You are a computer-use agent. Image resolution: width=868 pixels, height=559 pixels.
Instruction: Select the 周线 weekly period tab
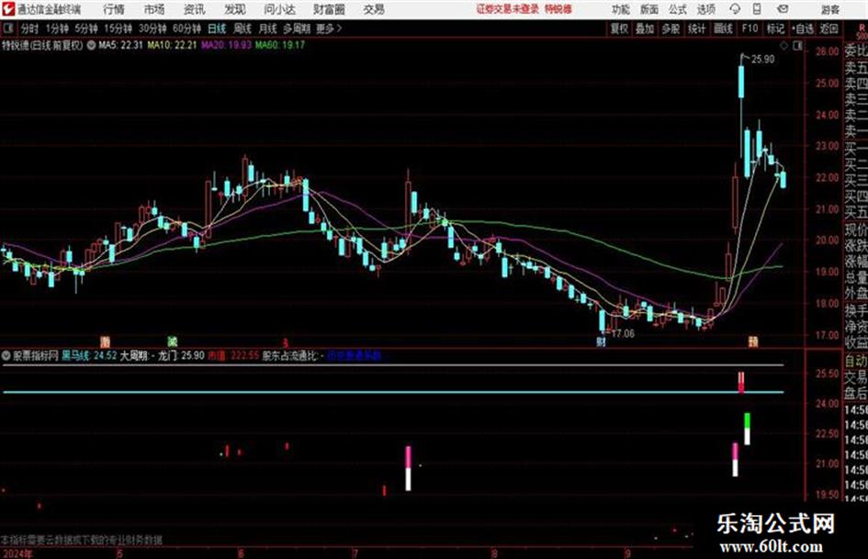[242, 28]
